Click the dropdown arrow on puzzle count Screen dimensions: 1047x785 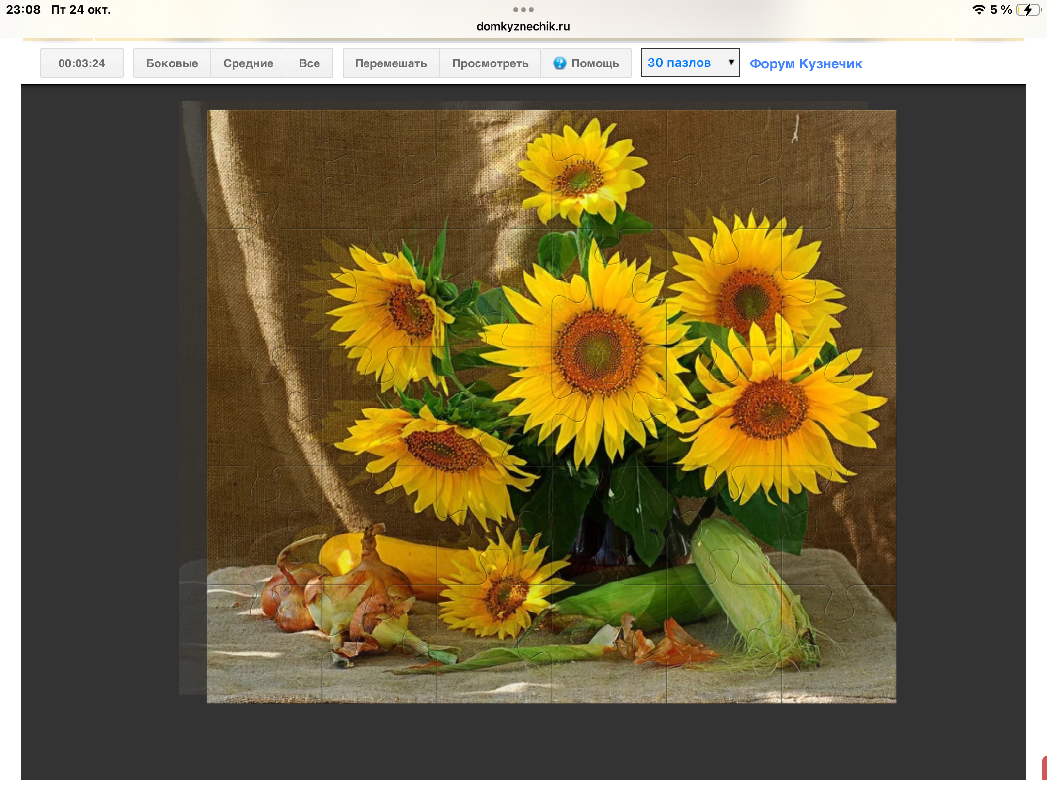click(730, 63)
